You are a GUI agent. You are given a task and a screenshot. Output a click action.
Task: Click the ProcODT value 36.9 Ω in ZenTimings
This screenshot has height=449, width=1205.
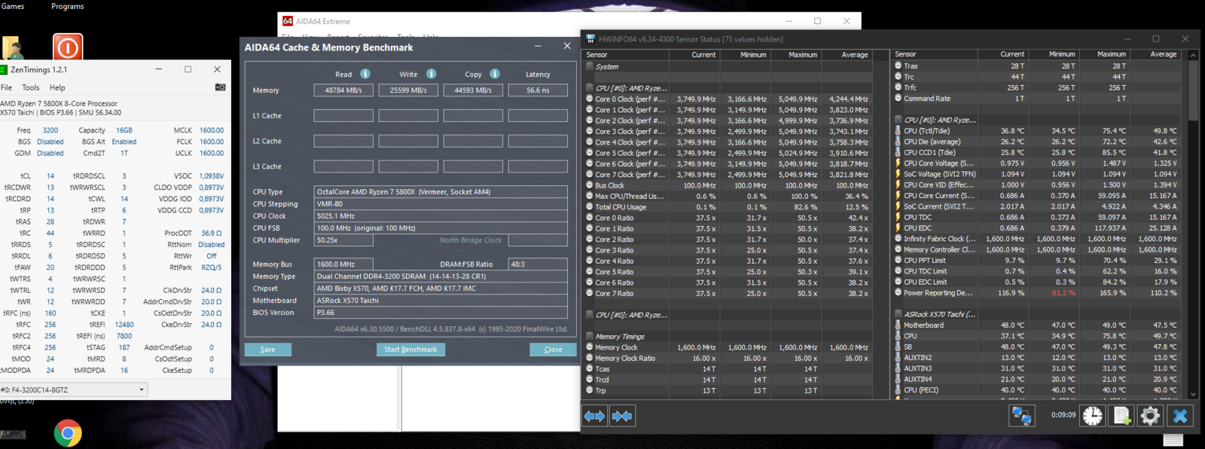tap(212, 234)
